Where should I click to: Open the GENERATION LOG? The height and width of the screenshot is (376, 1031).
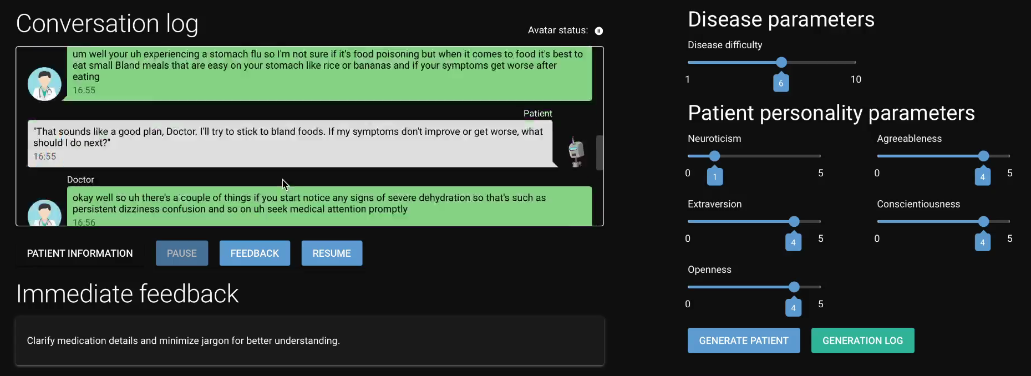point(862,341)
